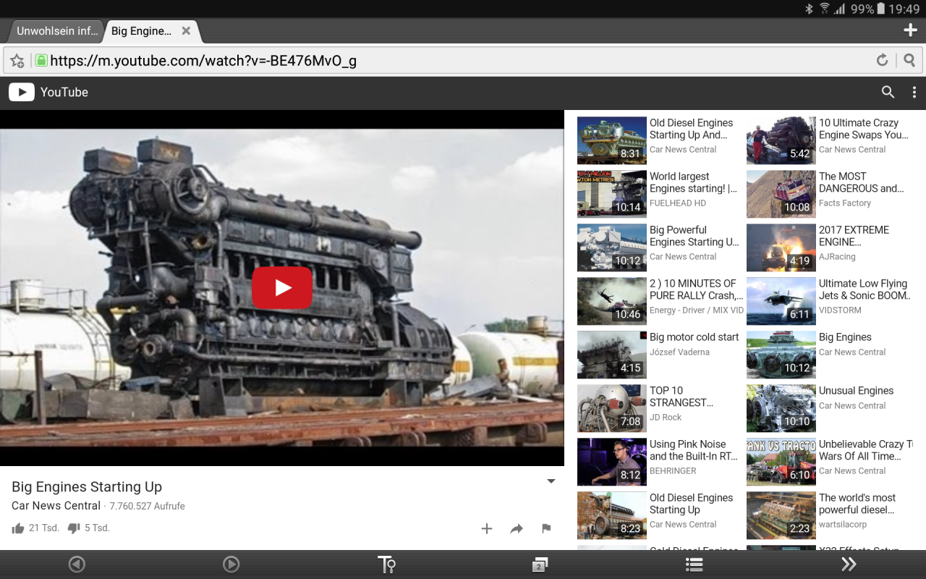Screen dimensions: 926x579
Task: Switch to the Unwohlsein inf... tab
Action: click(56, 31)
